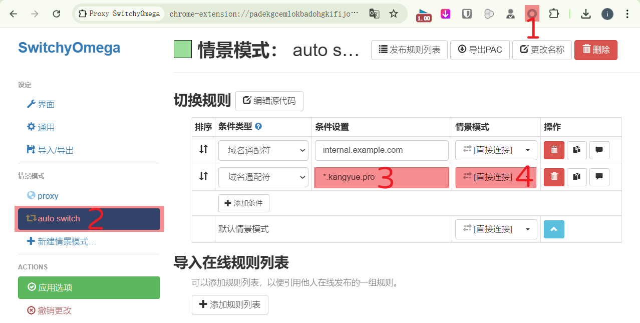Open the 1.00 speed extension icon
This screenshot has width=640, height=323.
tap(424, 15)
